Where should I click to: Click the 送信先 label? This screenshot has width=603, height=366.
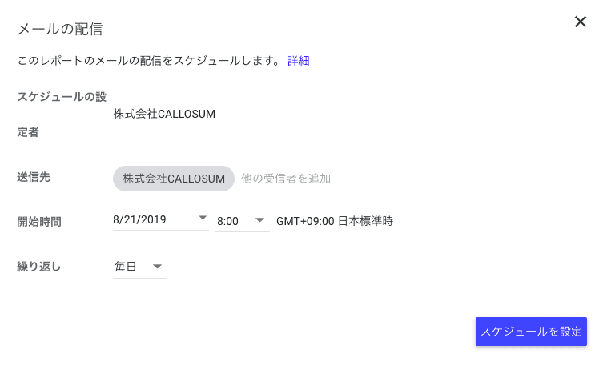34,177
